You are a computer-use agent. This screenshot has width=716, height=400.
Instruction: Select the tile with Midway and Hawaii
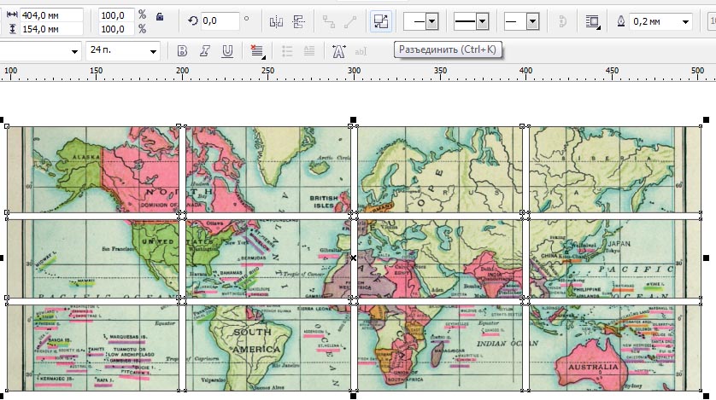coord(92,258)
